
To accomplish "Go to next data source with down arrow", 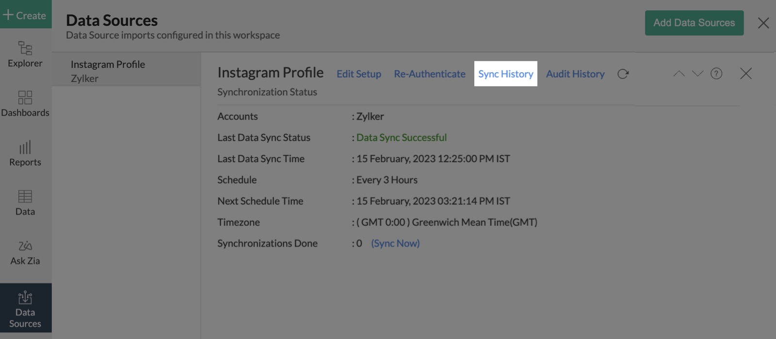I will pyautogui.click(x=697, y=74).
